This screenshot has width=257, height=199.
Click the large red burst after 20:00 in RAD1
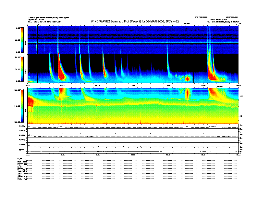click(212, 75)
